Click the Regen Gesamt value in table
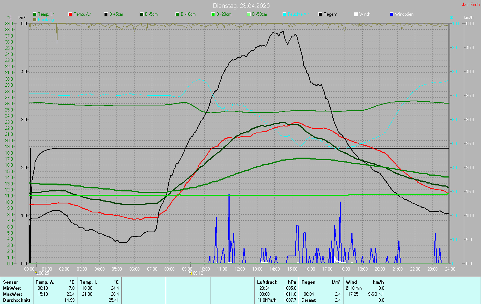Screen dimensions: 481x304 337,300
